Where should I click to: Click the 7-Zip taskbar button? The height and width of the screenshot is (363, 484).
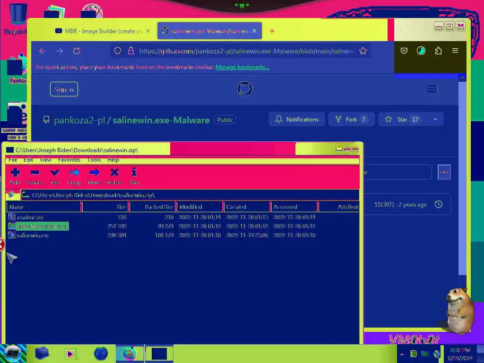point(159,354)
